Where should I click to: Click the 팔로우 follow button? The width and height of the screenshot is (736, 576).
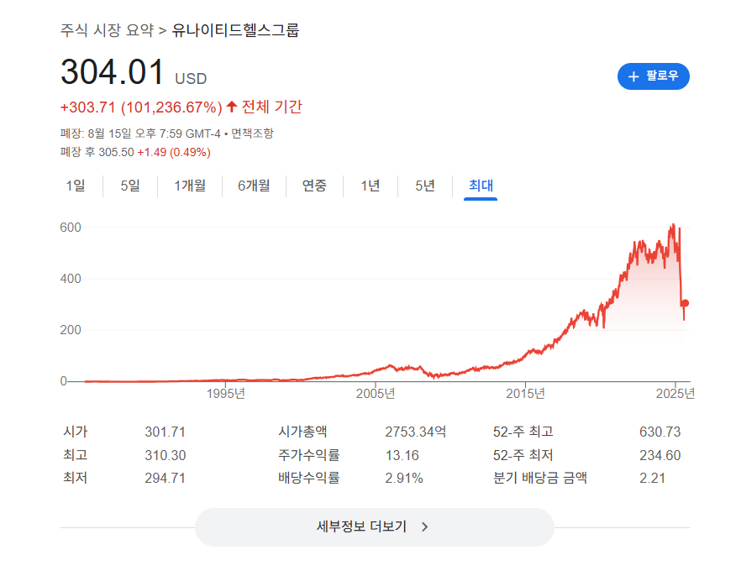(x=653, y=76)
